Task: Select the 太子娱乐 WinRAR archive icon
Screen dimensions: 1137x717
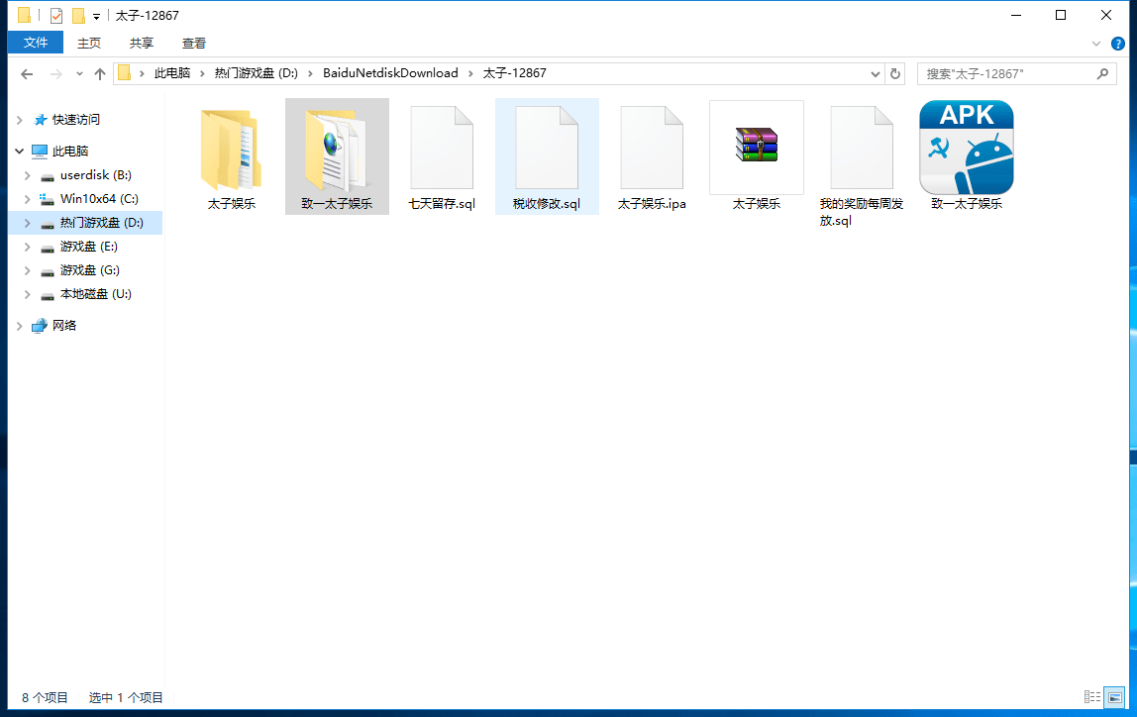Action: tap(757, 145)
